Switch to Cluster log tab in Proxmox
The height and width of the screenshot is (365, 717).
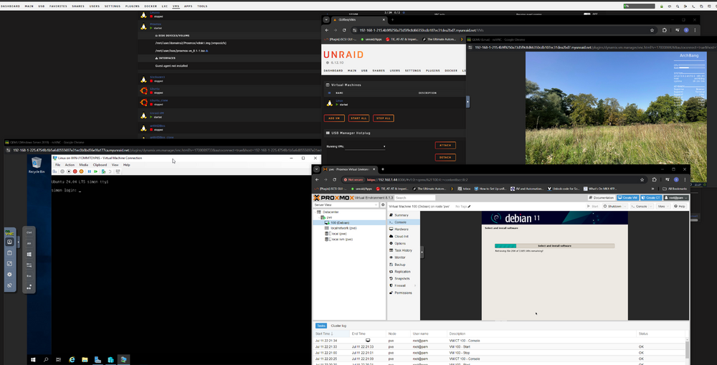(x=338, y=326)
